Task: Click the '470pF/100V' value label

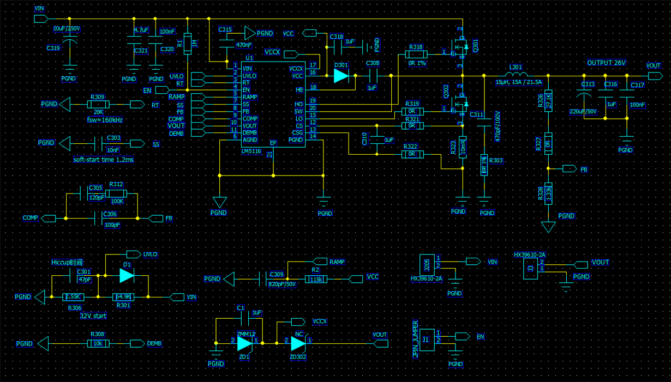Action: pyautogui.click(x=497, y=127)
